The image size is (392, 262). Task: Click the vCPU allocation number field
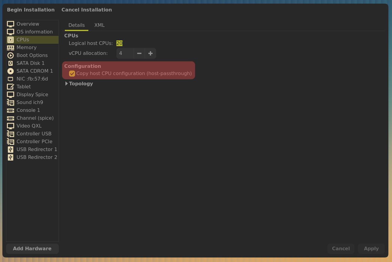pos(125,53)
